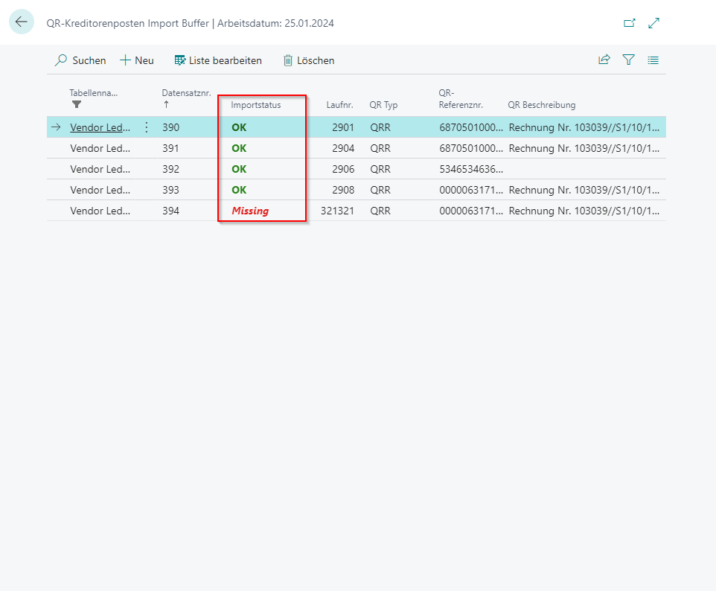Image resolution: width=716 pixels, height=591 pixels.
Task: Click the Löschen delete button
Action: coord(309,60)
